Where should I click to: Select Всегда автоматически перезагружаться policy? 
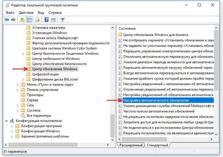[x=169, y=73]
